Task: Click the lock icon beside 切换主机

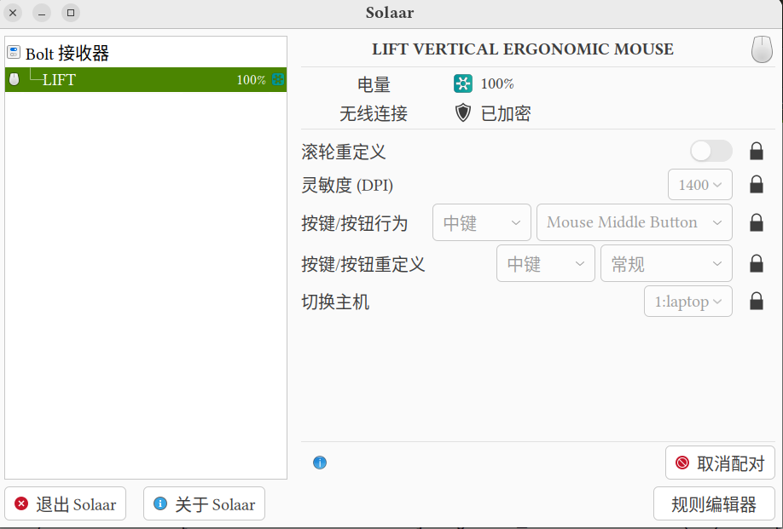Action: [x=756, y=301]
